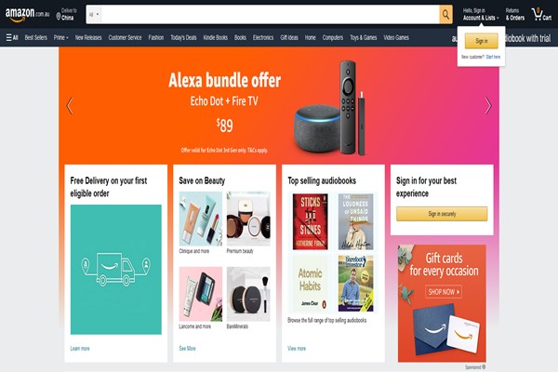This screenshot has height=372, width=558.
Task: Click the delivery truck illustration
Action: (116, 269)
